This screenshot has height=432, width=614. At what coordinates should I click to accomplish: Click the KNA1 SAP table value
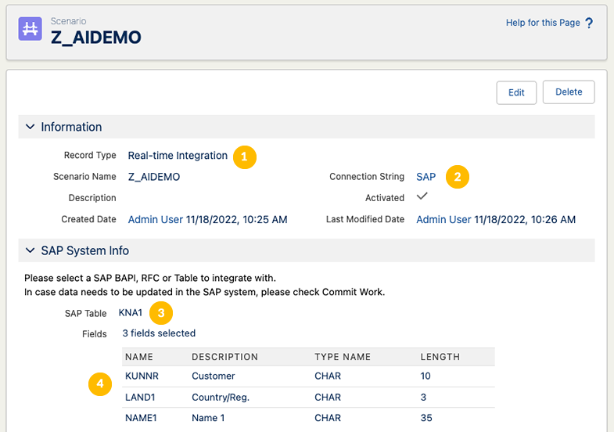pyautogui.click(x=131, y=313)
